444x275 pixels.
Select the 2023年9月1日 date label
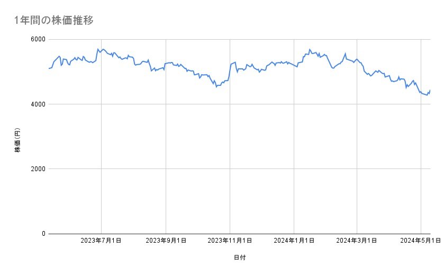click(x=166, y=241)
